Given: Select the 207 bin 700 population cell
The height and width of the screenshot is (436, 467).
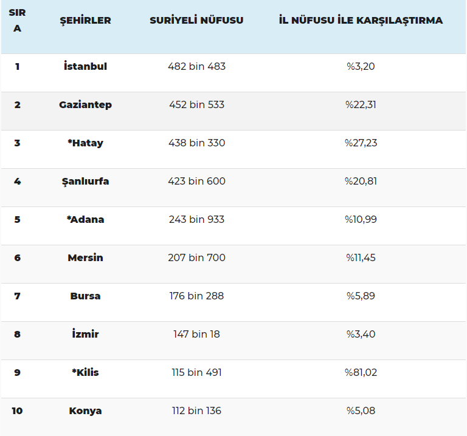Looking at the screenshot, I should coord(196,257).
